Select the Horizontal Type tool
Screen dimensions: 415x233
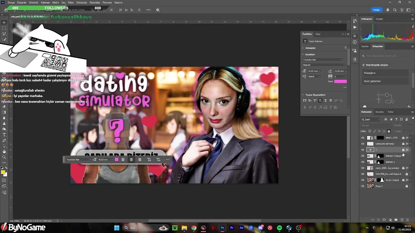pos(4,135)
